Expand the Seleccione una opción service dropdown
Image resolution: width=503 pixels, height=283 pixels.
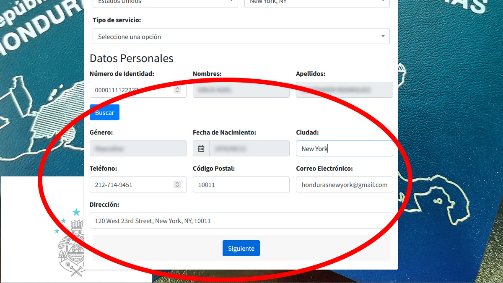(241, 36)
